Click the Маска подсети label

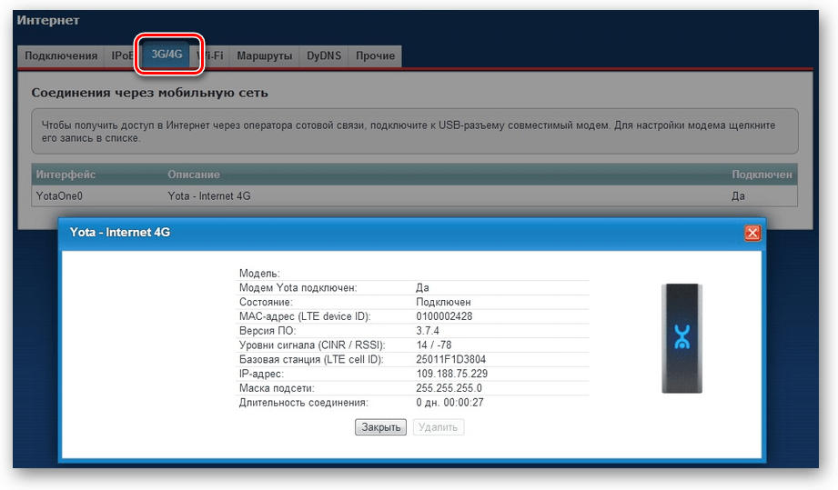coord(277,388)
